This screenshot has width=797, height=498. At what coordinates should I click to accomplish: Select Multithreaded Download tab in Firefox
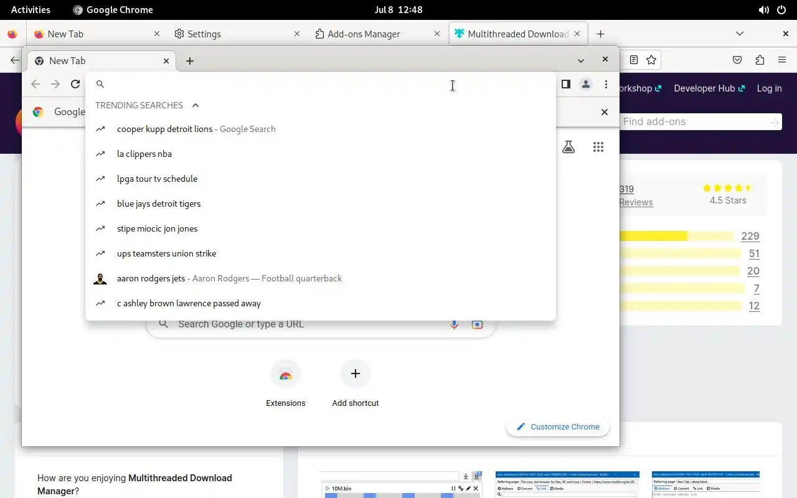pos(518,34)
